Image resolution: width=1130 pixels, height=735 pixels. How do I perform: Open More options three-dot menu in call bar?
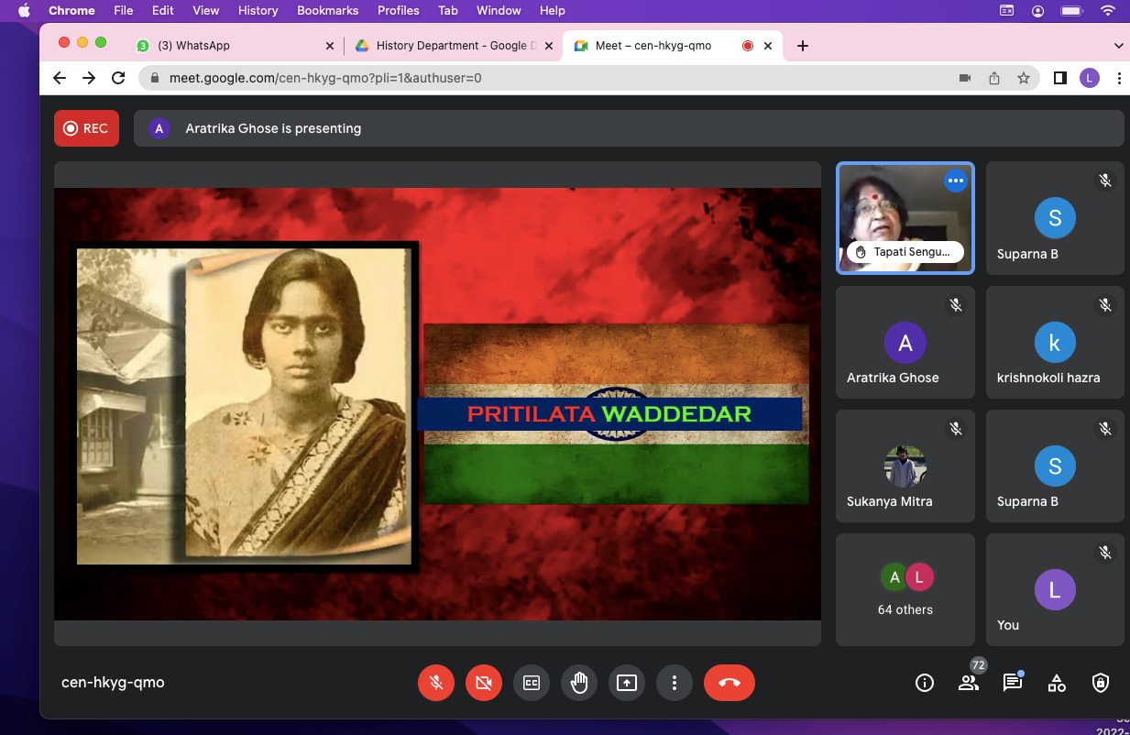click(x=675, y=683)
